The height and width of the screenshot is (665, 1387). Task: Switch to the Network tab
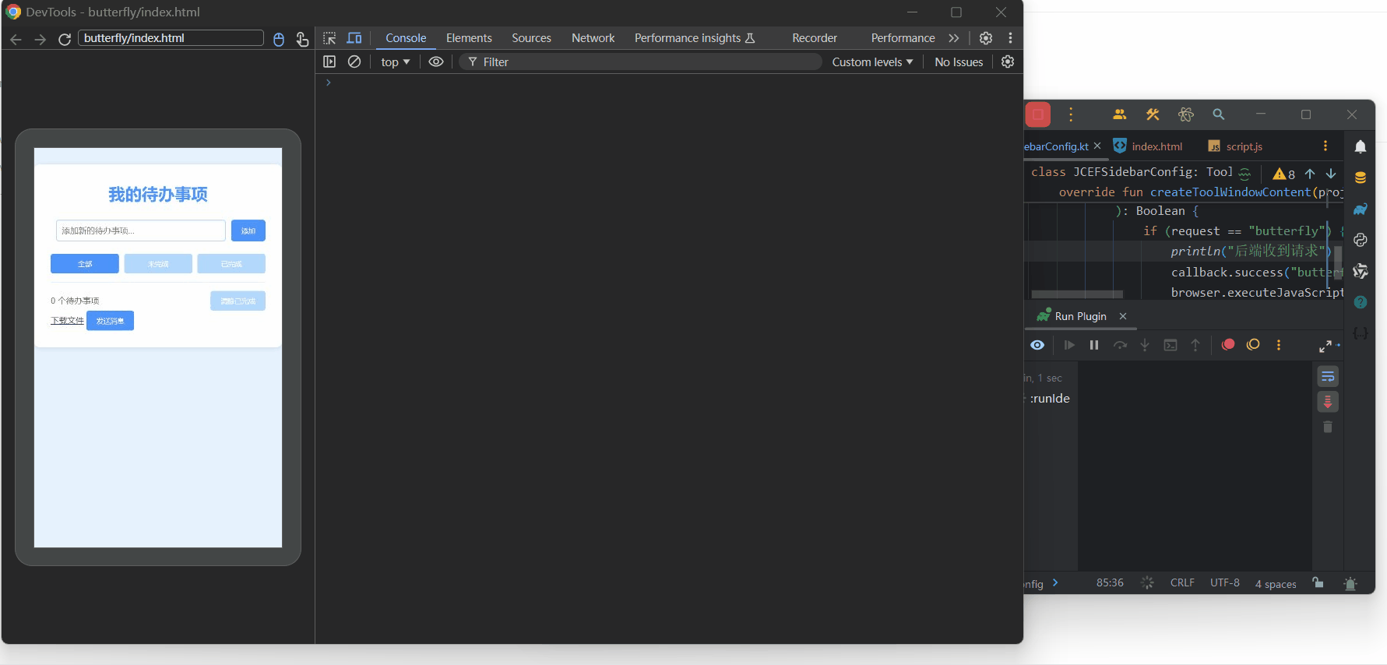(593, 38)
